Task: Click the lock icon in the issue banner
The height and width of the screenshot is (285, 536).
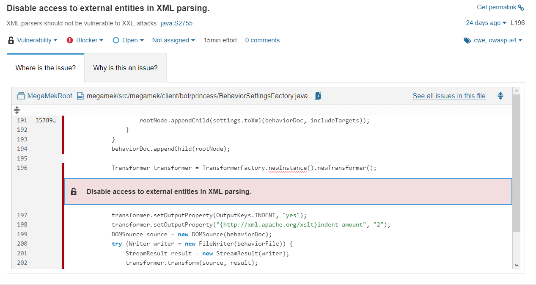Action: coord(74,191)
